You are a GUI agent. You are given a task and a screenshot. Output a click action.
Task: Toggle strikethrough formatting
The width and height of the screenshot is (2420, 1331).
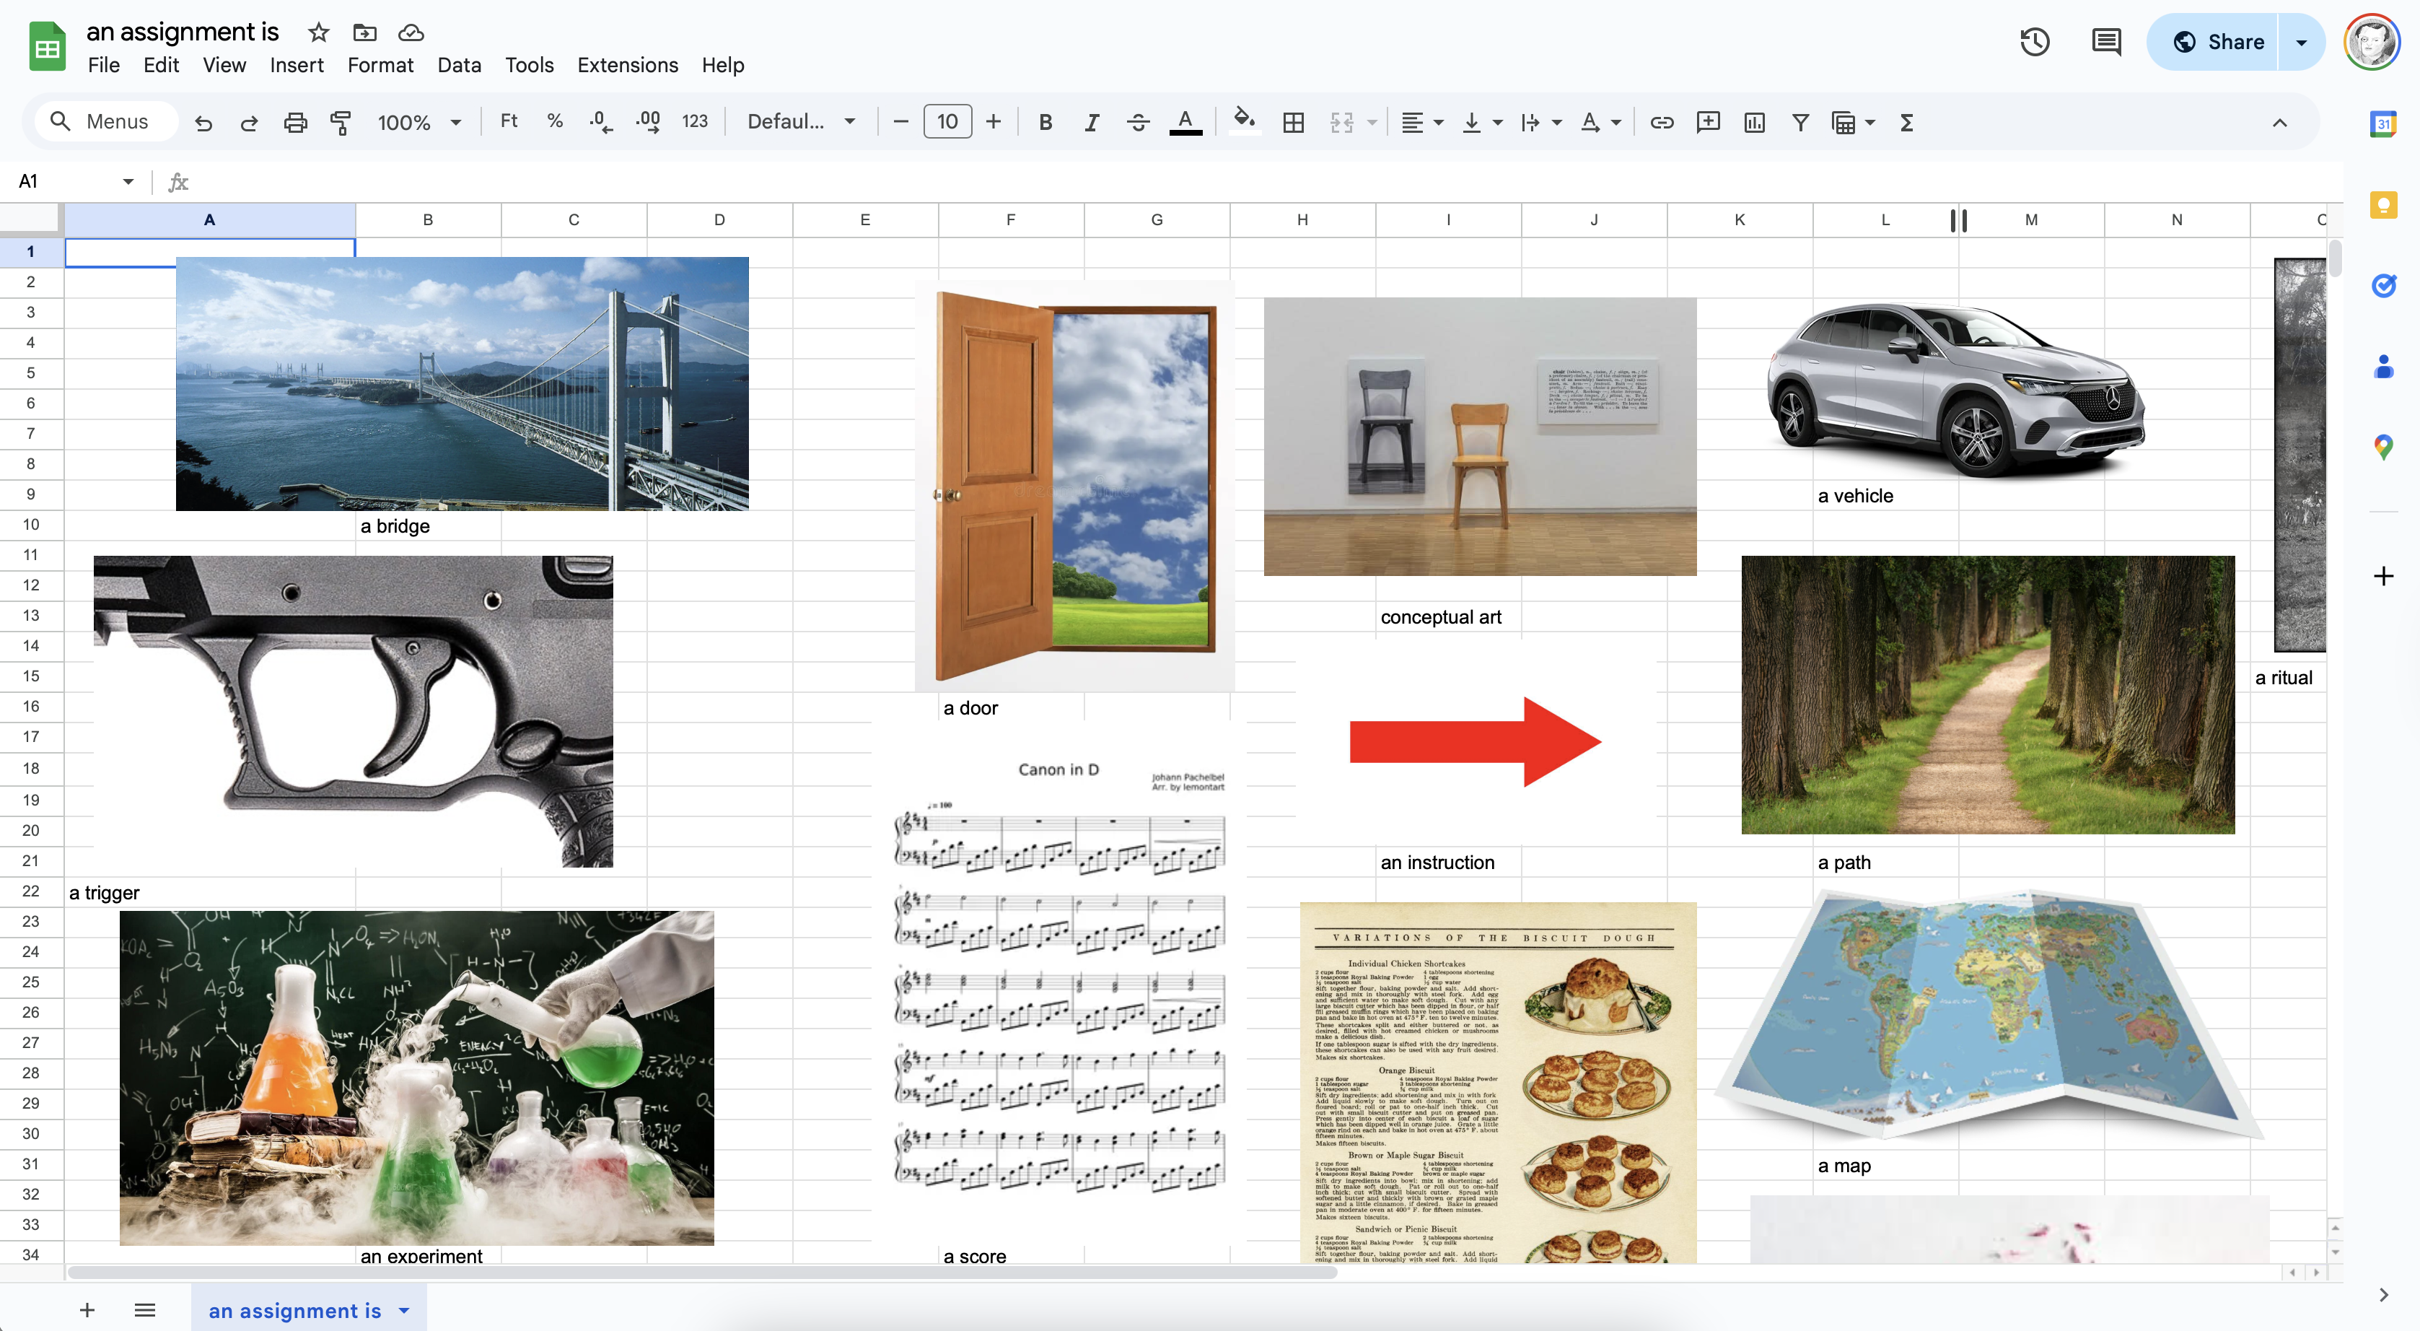(x=1138, y=122)
